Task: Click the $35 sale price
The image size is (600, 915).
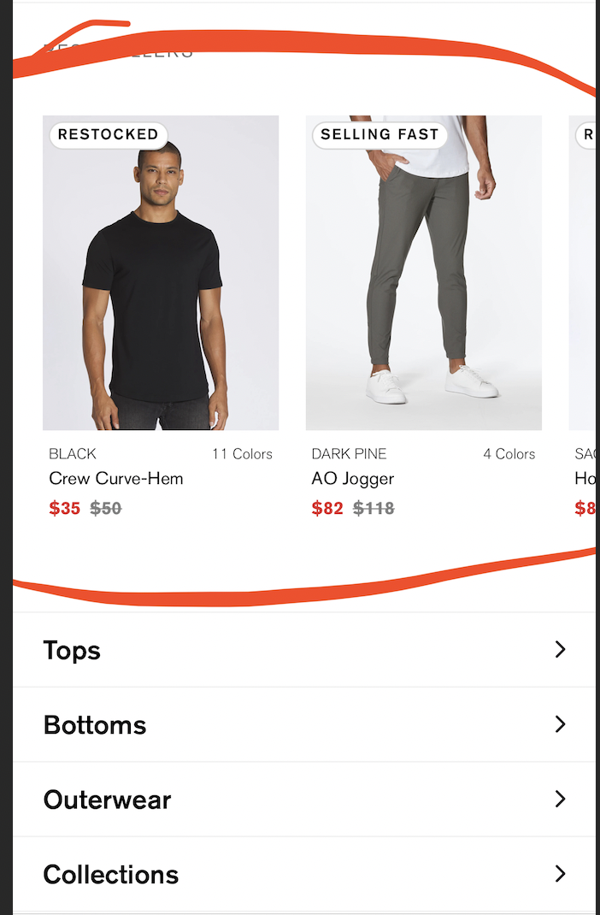Action: point(65,508)
